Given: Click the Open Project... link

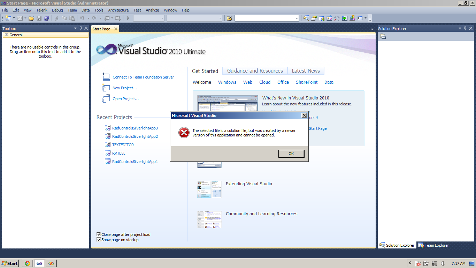Looking at the screenshot, I should point(125,99).
